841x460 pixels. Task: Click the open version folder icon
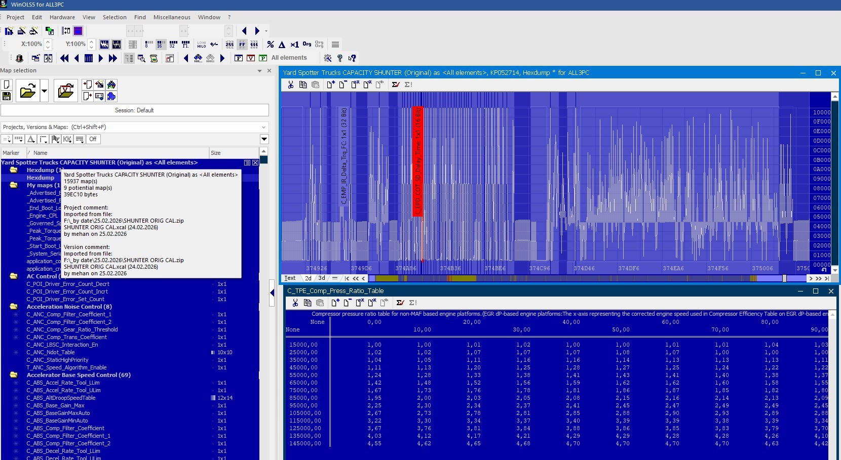click(x=65, y=91)
